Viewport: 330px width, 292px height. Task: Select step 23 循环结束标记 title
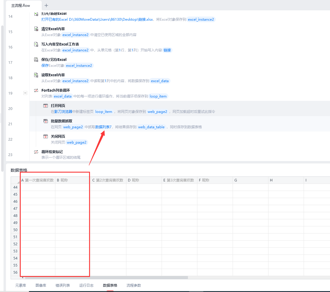click(x=52, y=152)
